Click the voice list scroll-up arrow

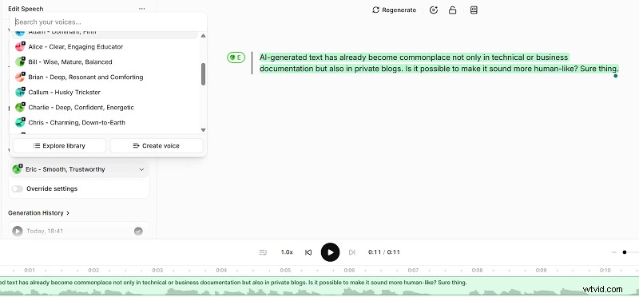[204, 36]
